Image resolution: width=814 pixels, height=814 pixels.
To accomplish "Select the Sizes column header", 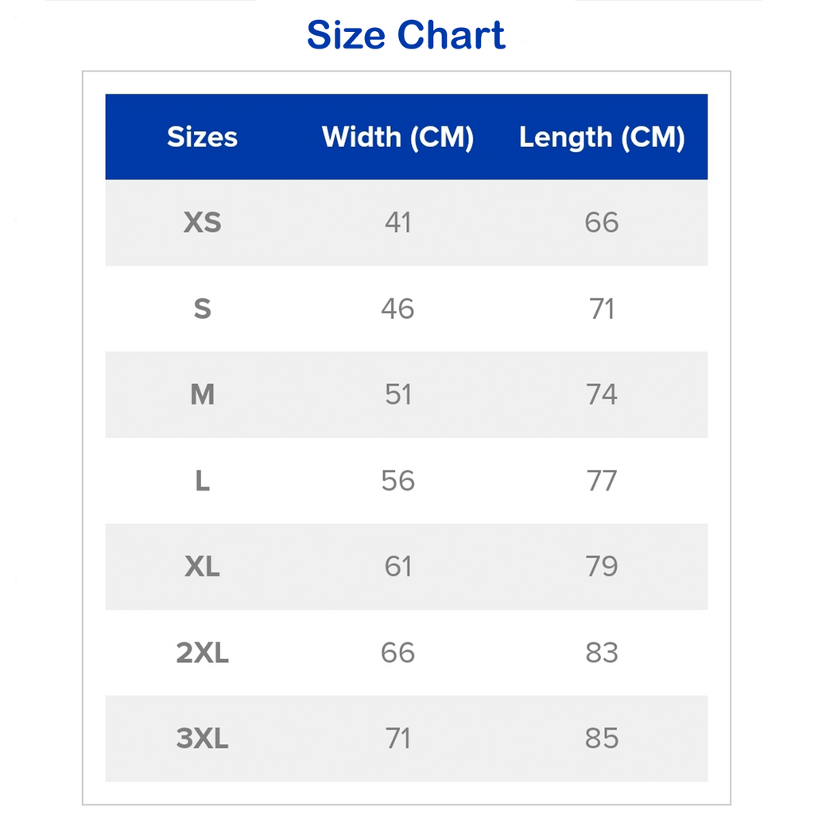I will coord(203,137).
